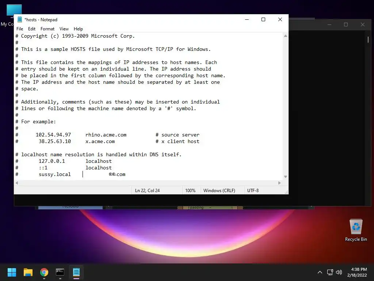Click the background console's scrollbar thumb
Image resolution: width=374 pixels, height=281 pixels.
tap(368, 40)
